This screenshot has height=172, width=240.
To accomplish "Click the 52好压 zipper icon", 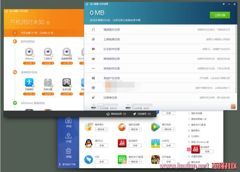I will click(x=155, y=143).
